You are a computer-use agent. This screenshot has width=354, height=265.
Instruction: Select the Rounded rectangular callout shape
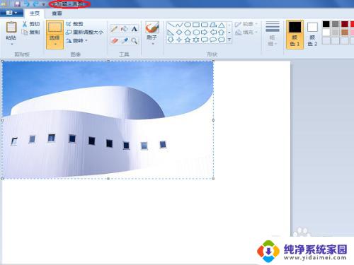(205, 40)
